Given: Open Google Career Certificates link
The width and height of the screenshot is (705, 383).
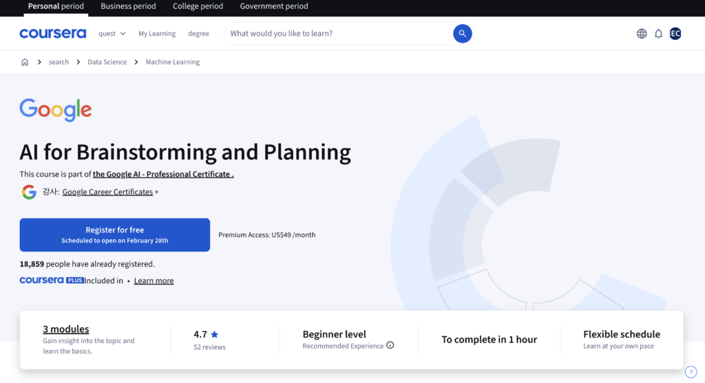Looking at the screenshot, I should 107,192.
